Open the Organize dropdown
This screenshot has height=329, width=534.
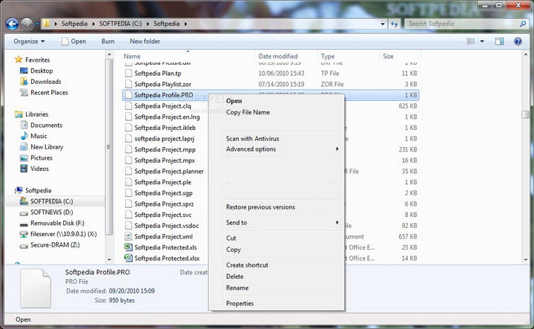click(x=29, y=42)
